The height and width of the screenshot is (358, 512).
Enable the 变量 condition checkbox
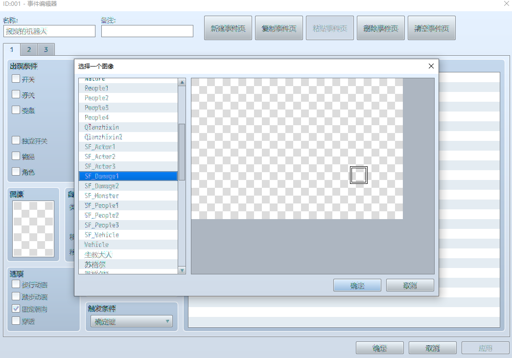pos(16,110)
